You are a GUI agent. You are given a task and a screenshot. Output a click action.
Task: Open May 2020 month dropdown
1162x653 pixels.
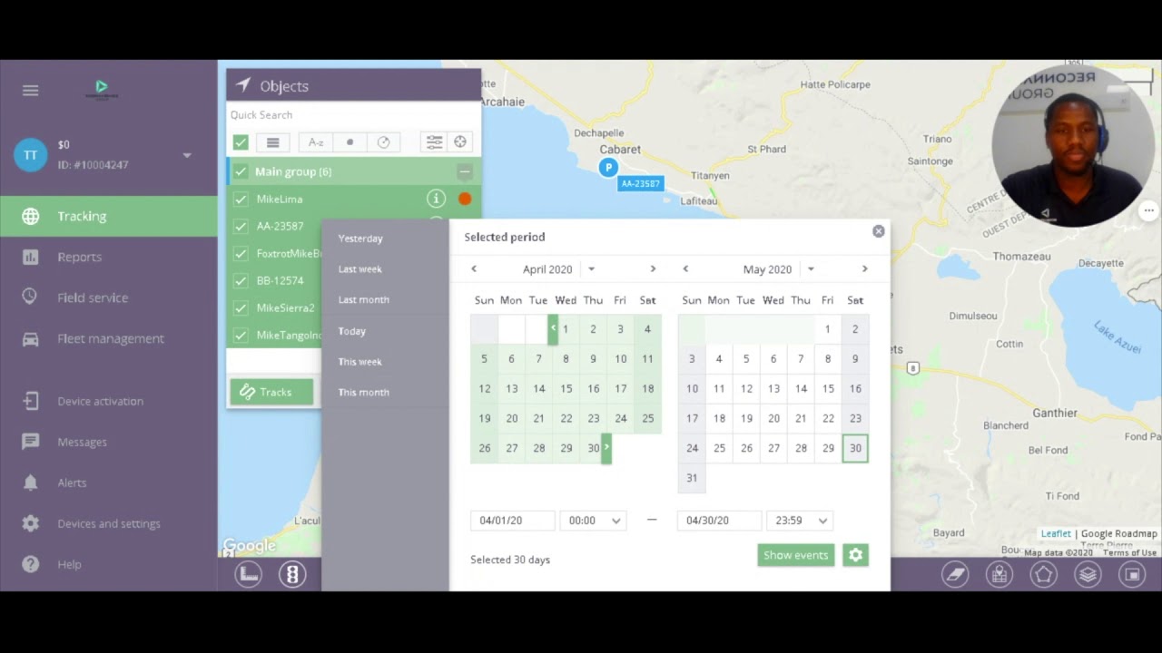coord(811,269)
